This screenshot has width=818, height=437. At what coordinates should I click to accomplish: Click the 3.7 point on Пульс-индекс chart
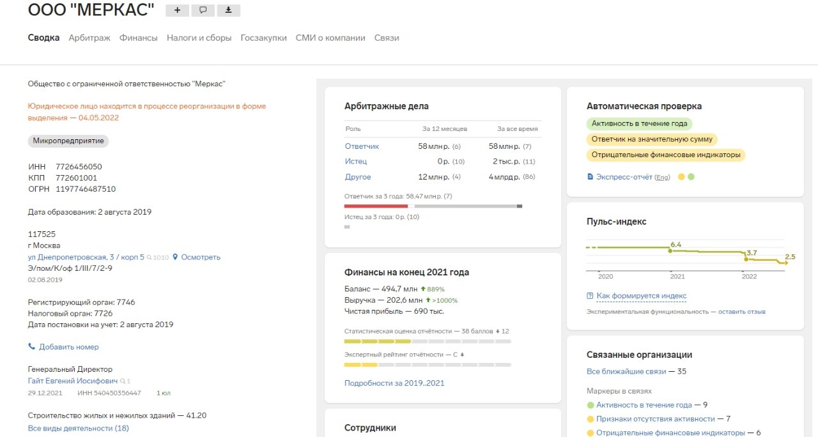click(x=746, y=259)
